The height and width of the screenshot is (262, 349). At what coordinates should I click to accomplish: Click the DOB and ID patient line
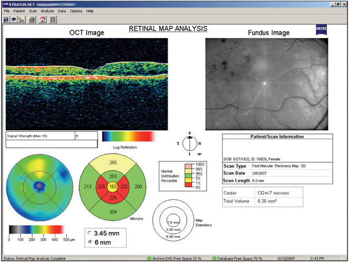pos(252,159)
